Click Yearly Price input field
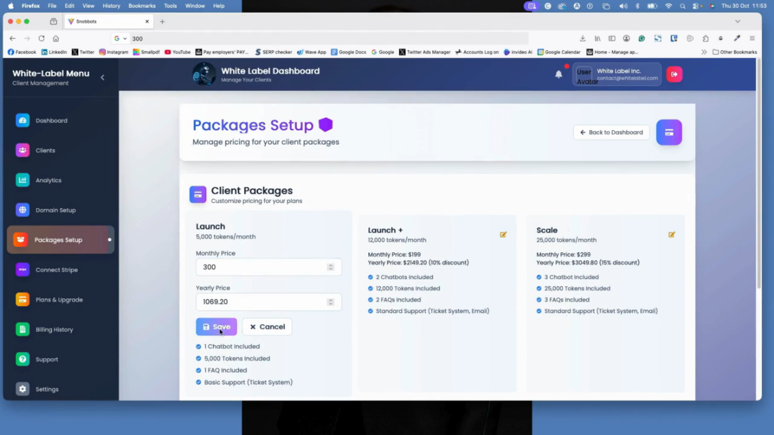The image size is (774, 435). click(x=268, y=302)
